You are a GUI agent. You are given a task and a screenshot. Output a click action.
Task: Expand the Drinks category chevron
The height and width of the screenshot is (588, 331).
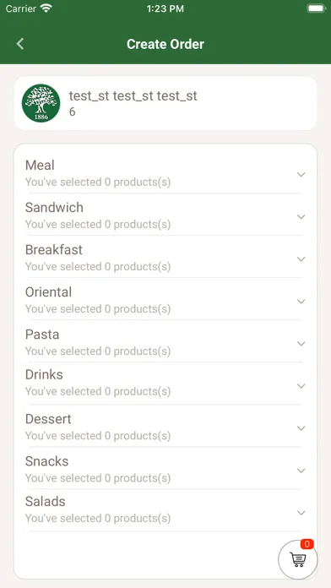coord(301,386)
